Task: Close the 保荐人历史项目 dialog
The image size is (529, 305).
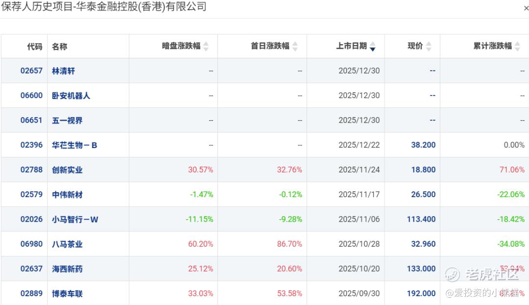Action: point(526,8)
